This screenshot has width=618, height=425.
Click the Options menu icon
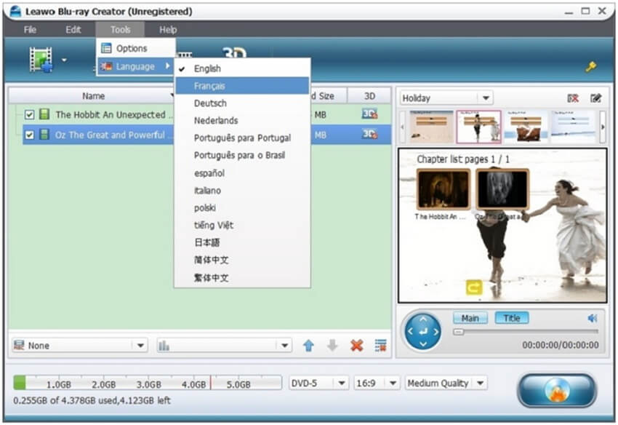click(x=106, y=48)
